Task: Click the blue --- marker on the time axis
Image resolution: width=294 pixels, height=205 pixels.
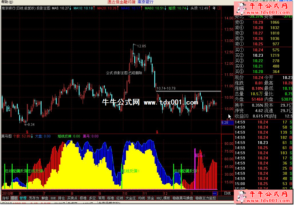Action: point(214,193)
